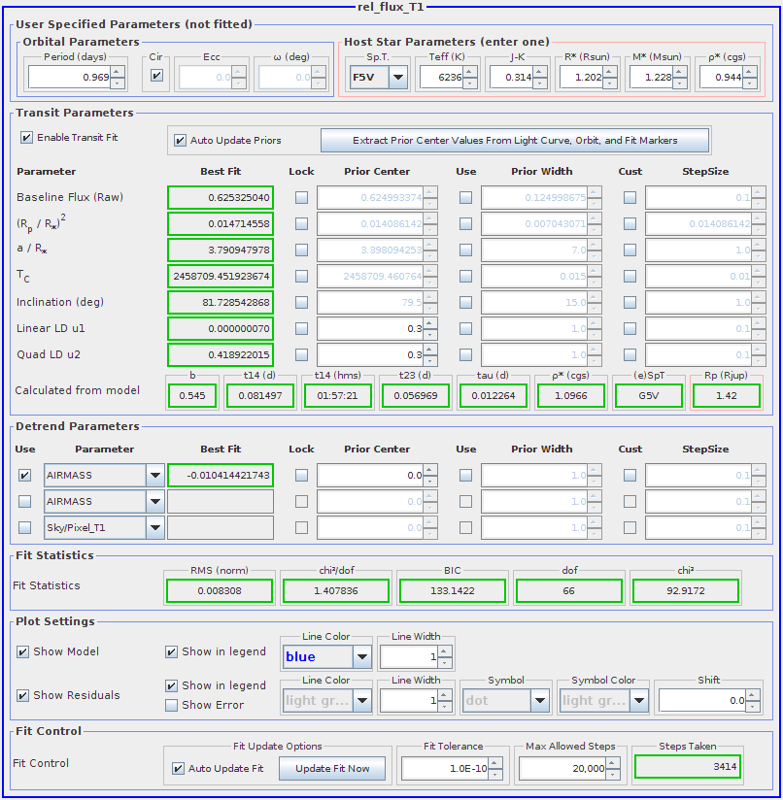Decrease Quad LD u2 prior center
The height and width of the screenshot is (800, 783).
tap(430, 360)
